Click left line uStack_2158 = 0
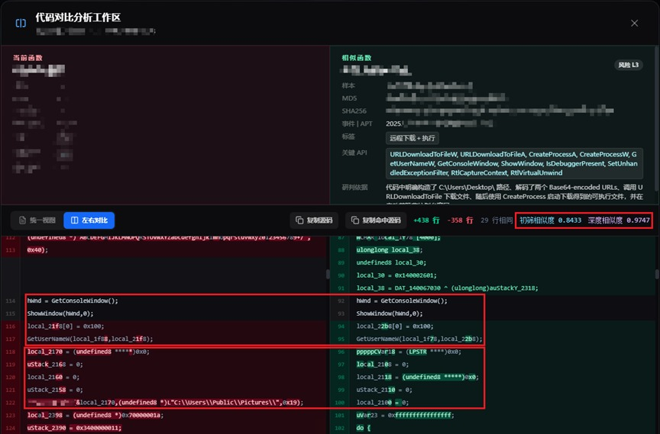660x434 pixels. tap(55, 390)
